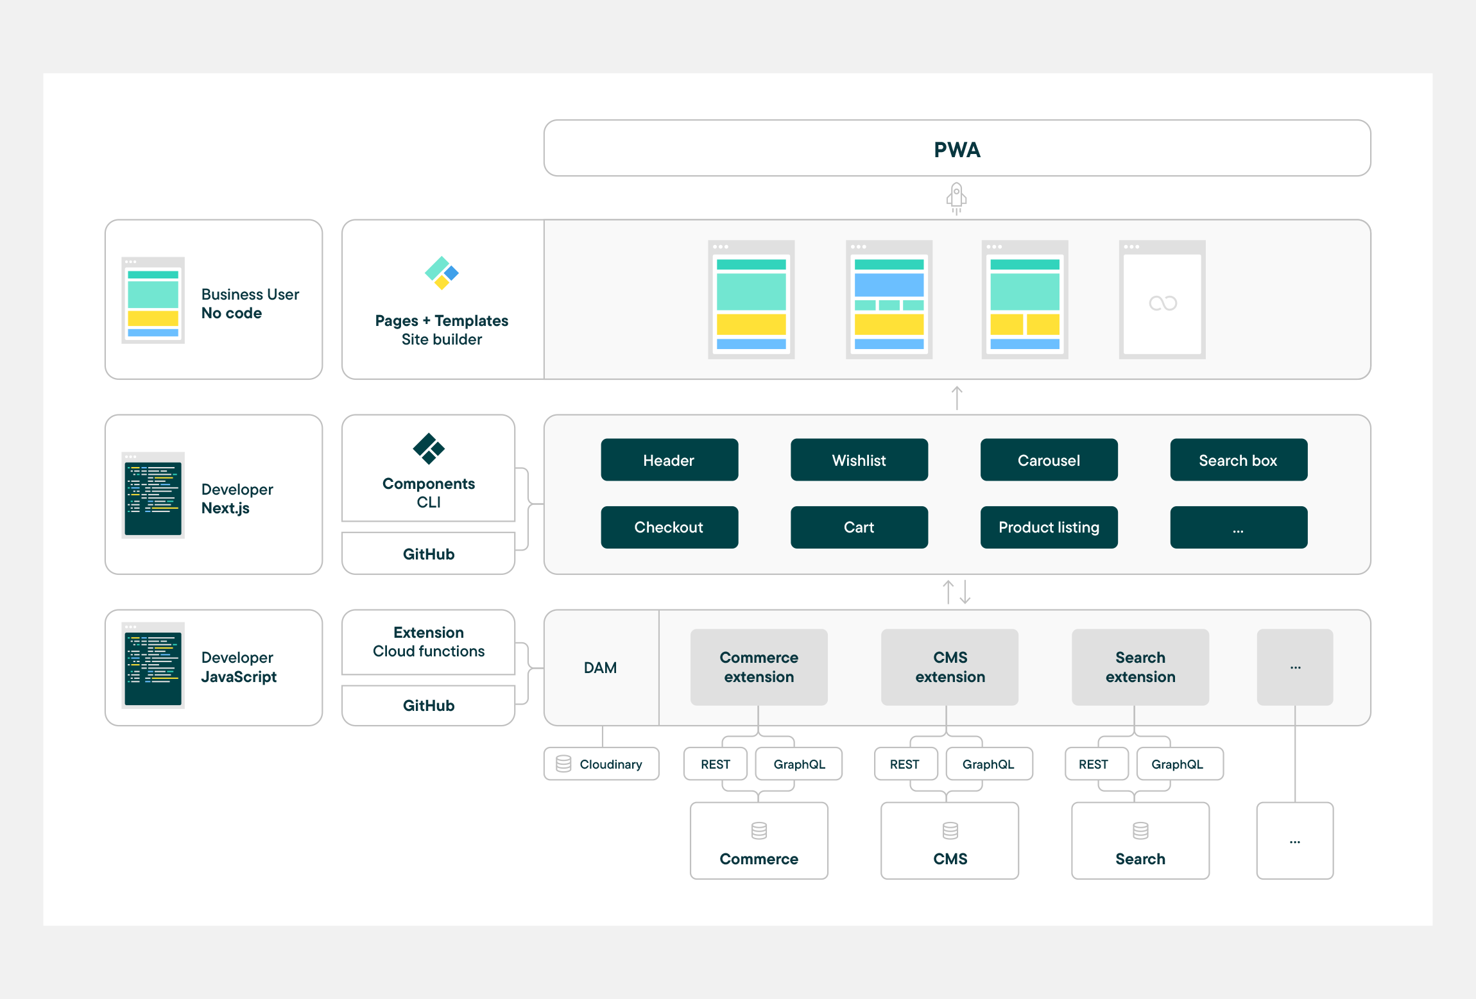
Task: Click the Business User page layout icon
Action: (153, 300)
